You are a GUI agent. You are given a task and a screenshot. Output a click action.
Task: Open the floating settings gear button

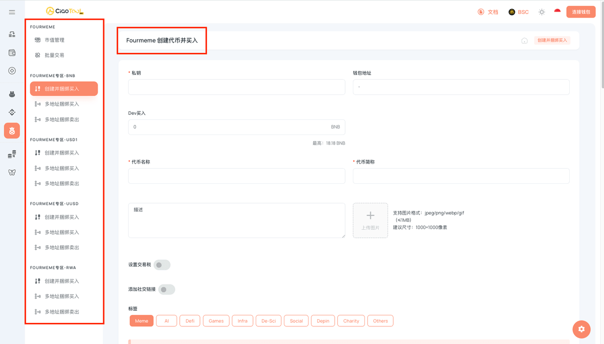(581, 329)
